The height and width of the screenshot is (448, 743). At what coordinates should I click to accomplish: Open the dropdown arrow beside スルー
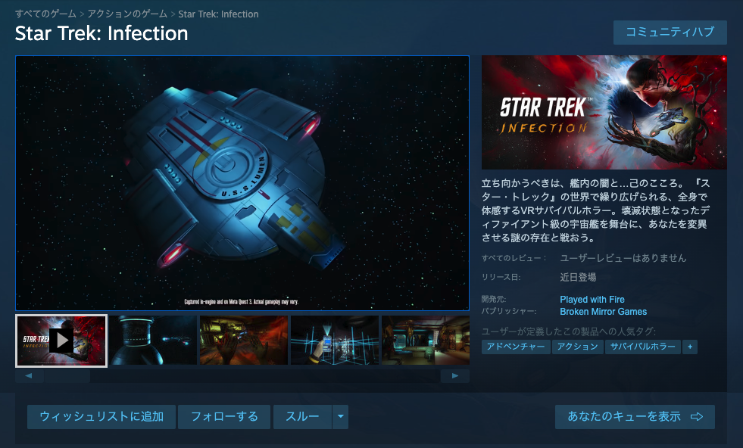tap(340, 417)
